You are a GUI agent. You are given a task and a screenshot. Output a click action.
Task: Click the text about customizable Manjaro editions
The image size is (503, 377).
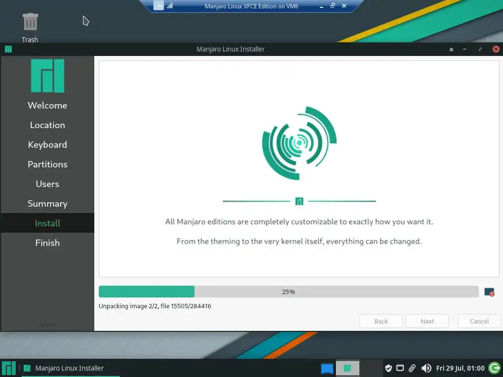tap(299, 221)
